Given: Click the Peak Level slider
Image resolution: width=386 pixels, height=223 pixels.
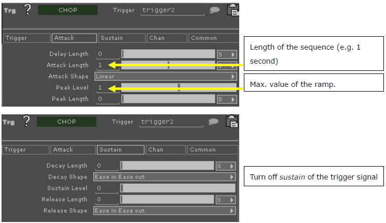Looking at the screenshot, I should [x=179, y=87].
